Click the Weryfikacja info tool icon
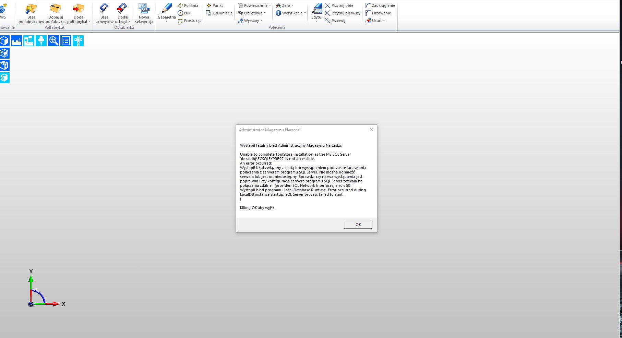Image resolution: width=622 pixels, height=338 pixels. (x=278, y=13)
